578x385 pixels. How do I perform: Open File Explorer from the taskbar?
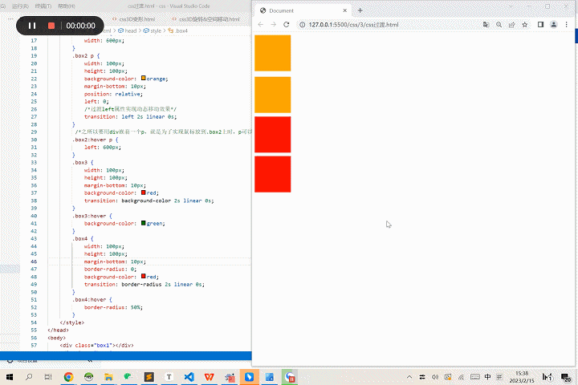click(108, 377)
